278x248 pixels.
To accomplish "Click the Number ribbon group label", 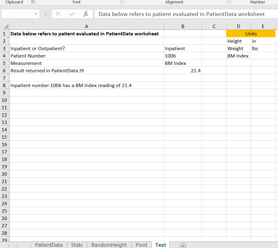I will coord(258,2).
